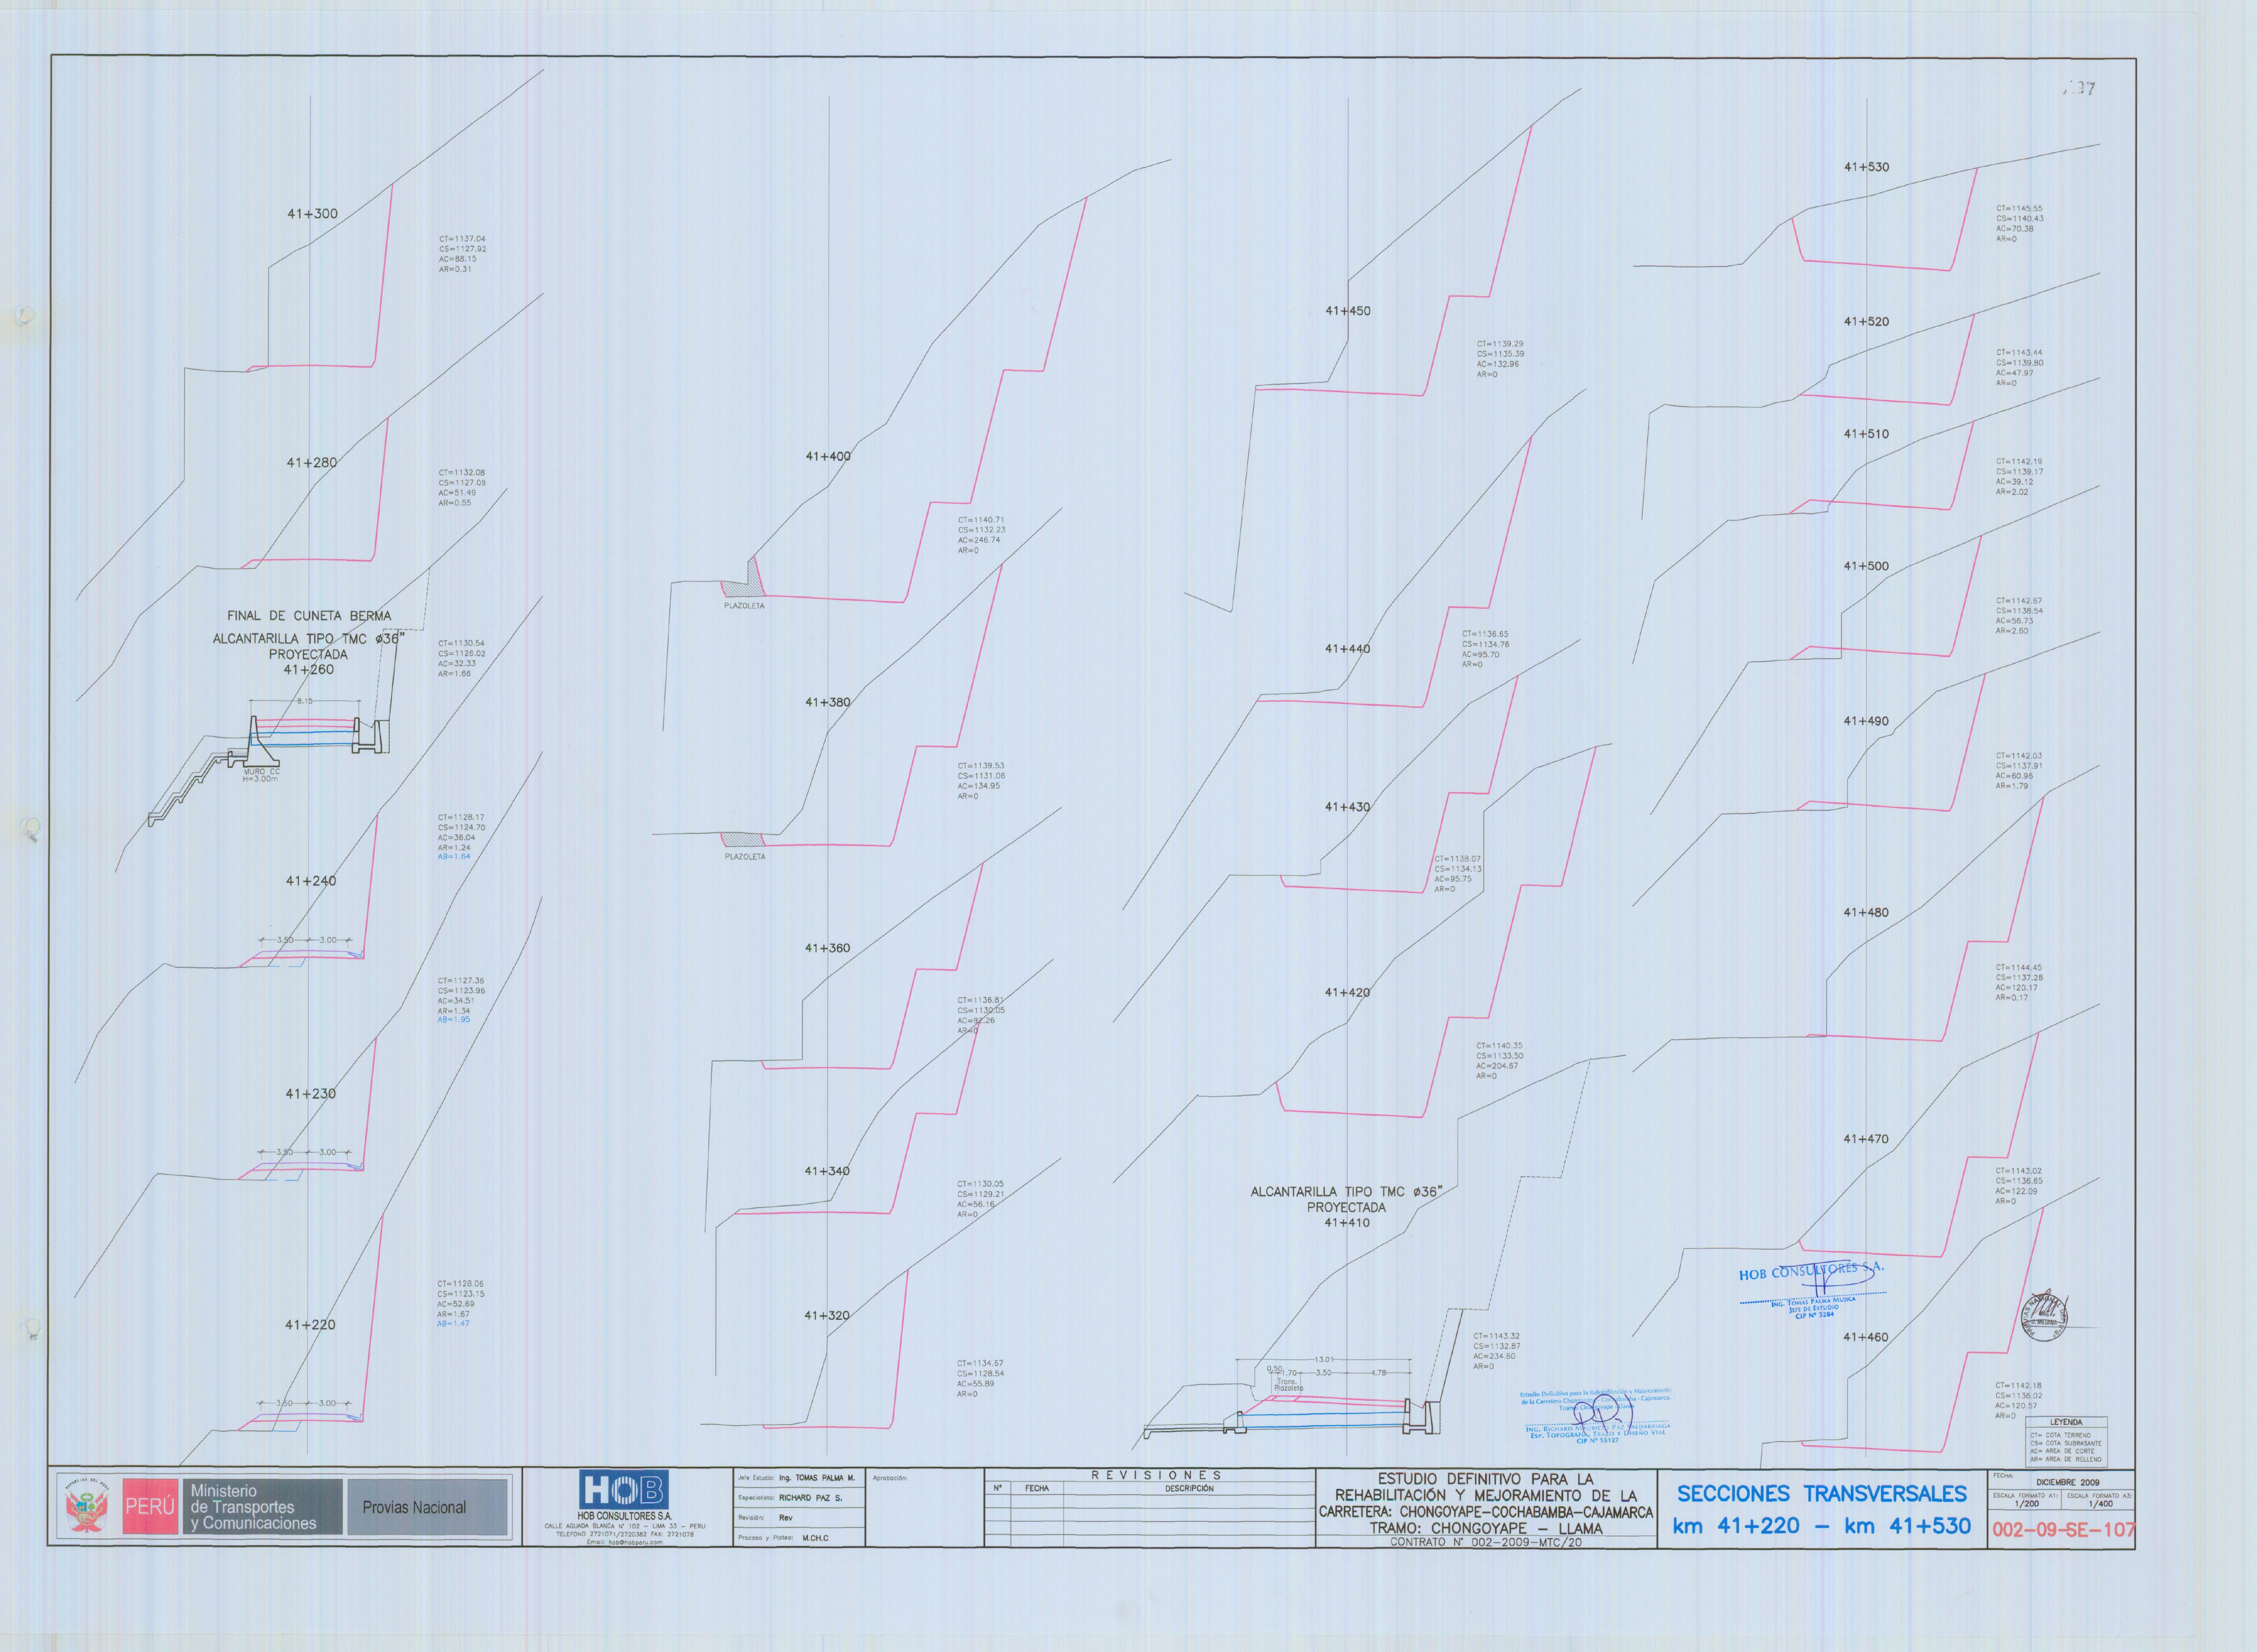Screen dimensions: 2257x1652
Task: Click section label '41+430'
Action: tap(1347, 807)
